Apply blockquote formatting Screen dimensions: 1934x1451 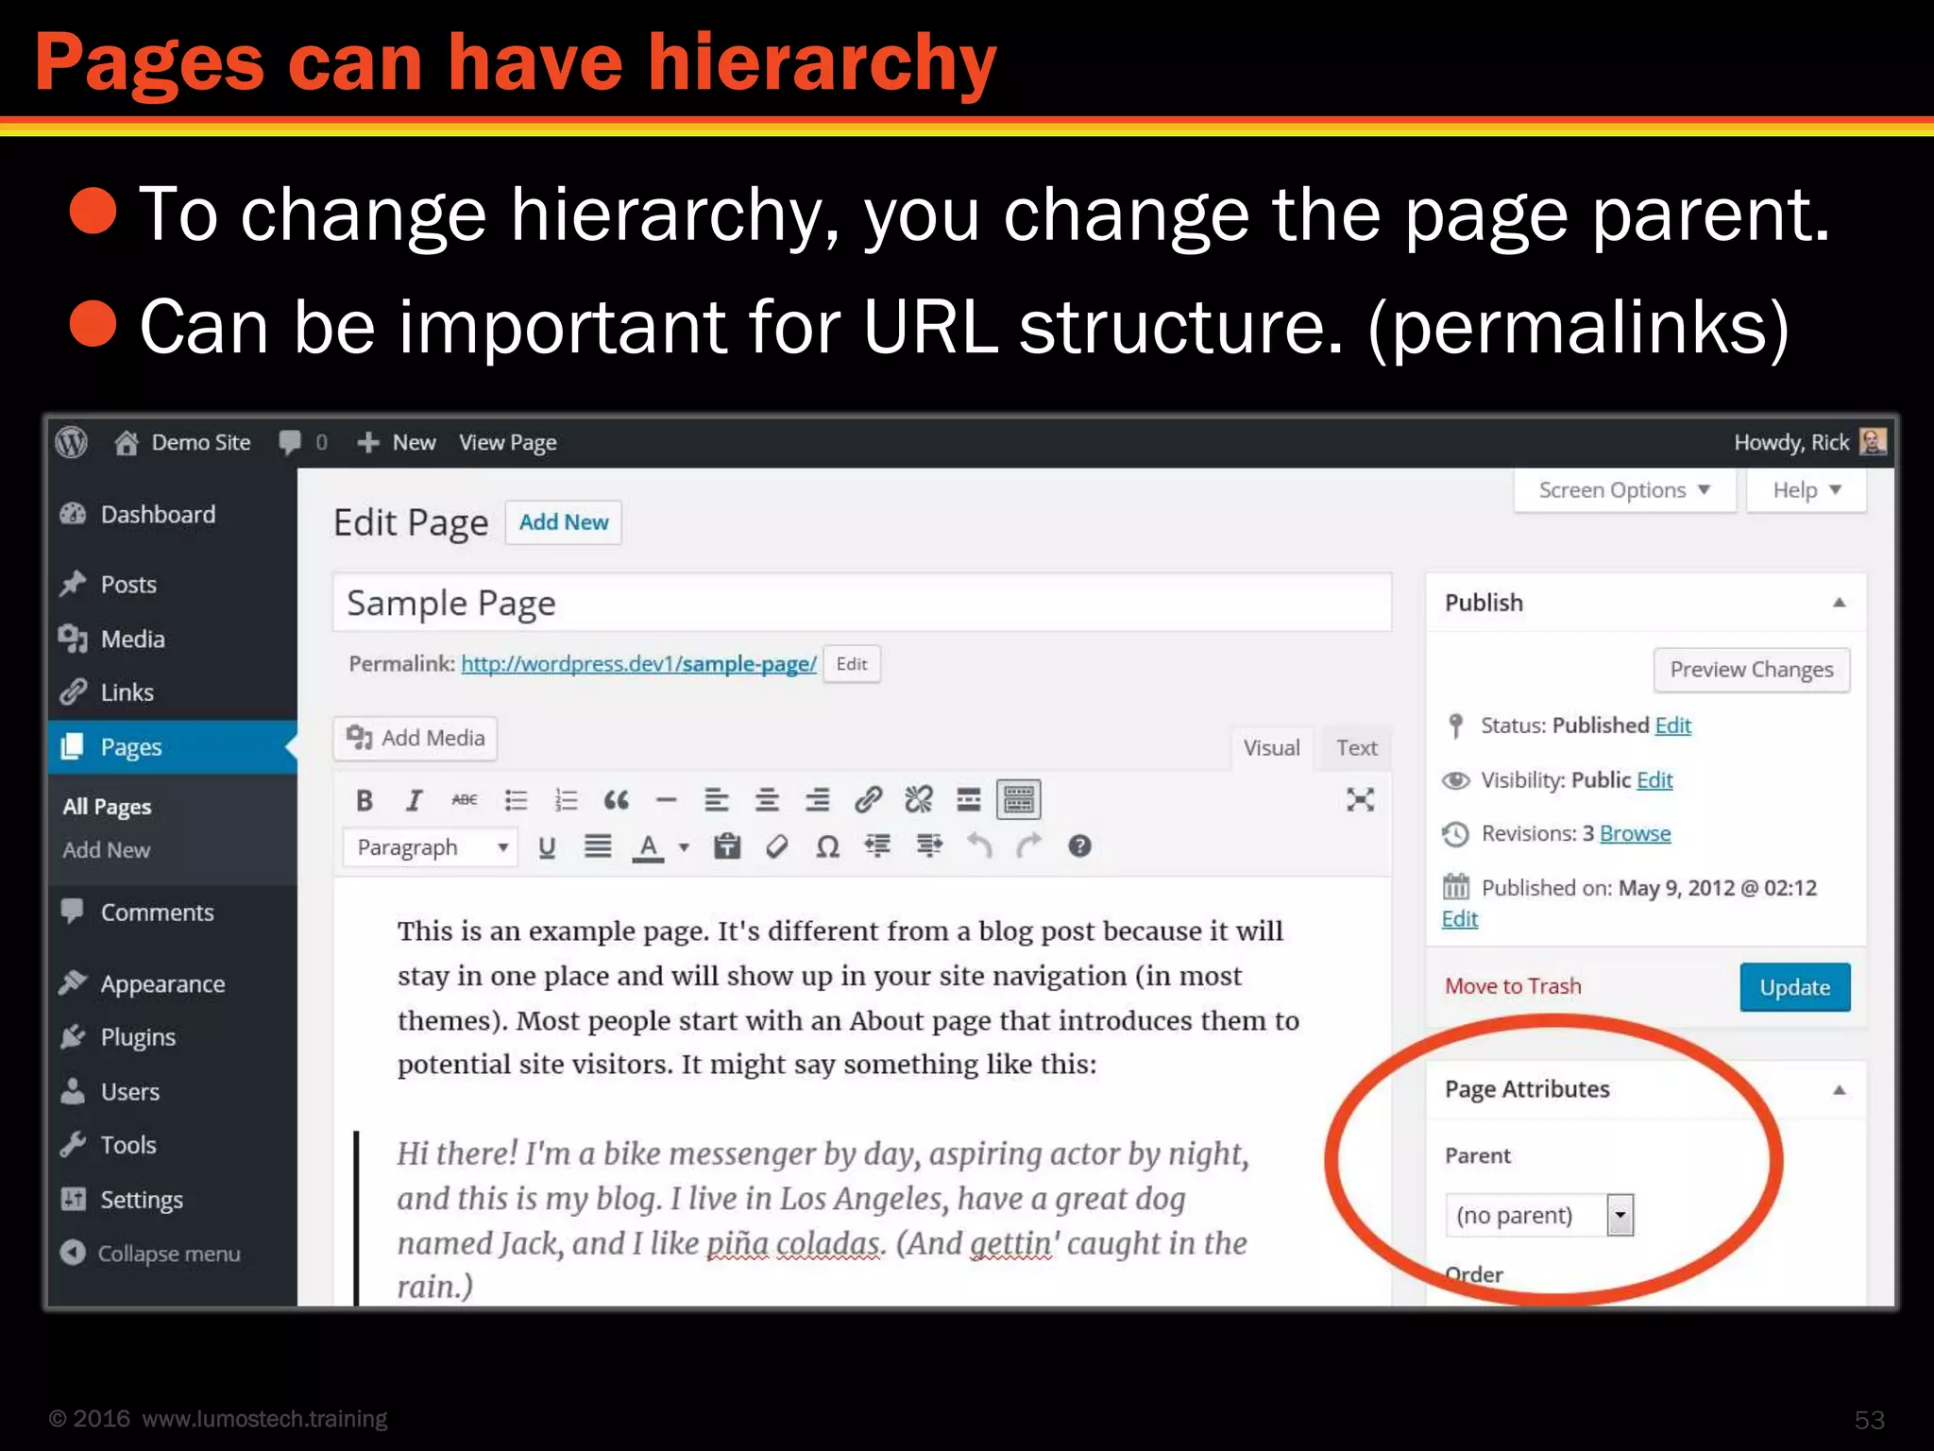point(616,800)
